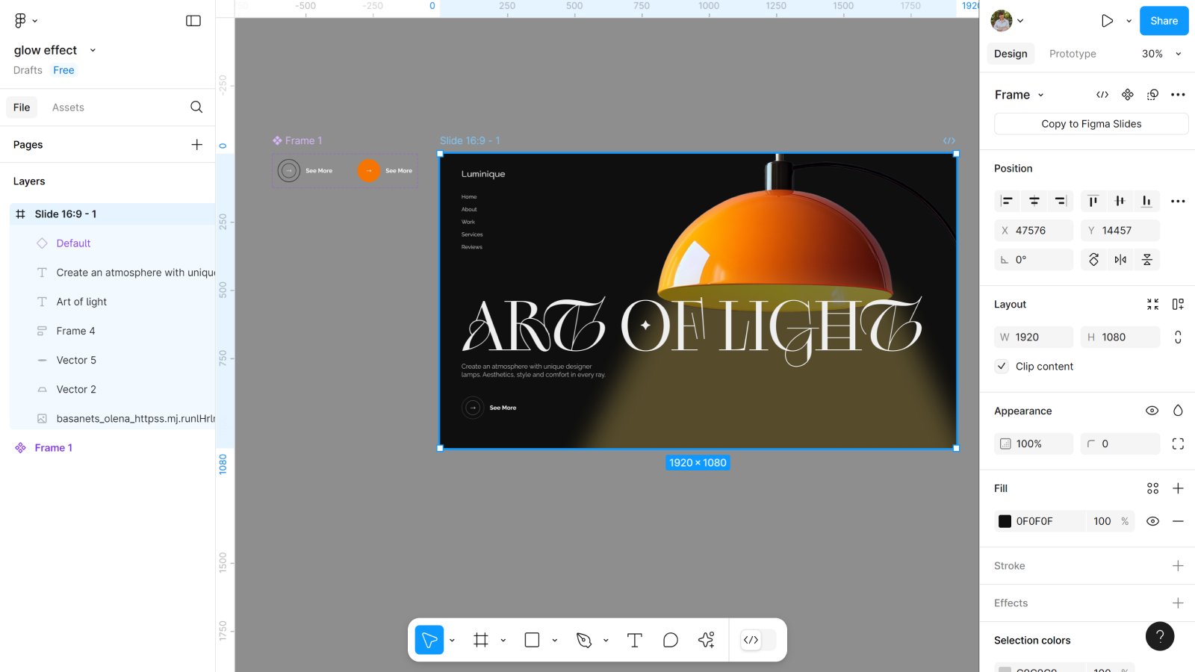The height and width of the screenshot is (672, 1195).
Task: Toggle Dev Mode switch in the toolbar
Action: click(758, 640)
